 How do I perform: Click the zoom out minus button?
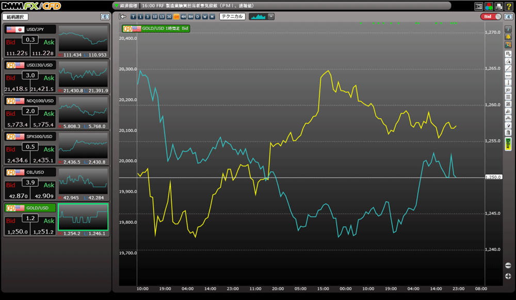click(508, 266)
